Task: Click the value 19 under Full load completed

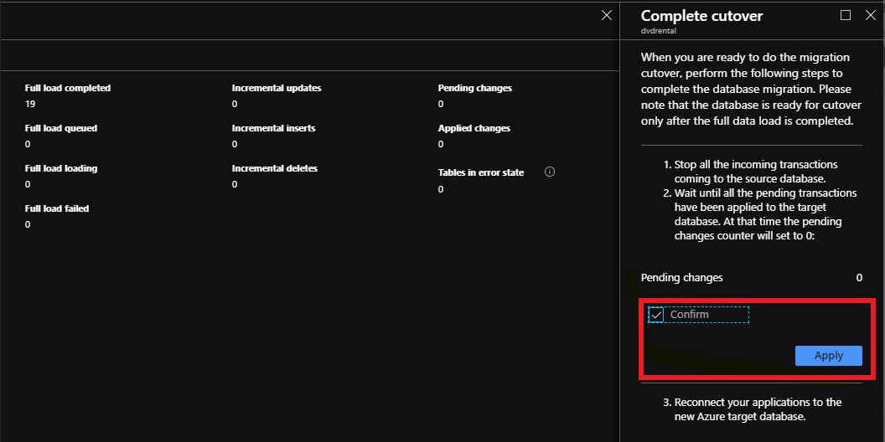Action: [30, 104]
